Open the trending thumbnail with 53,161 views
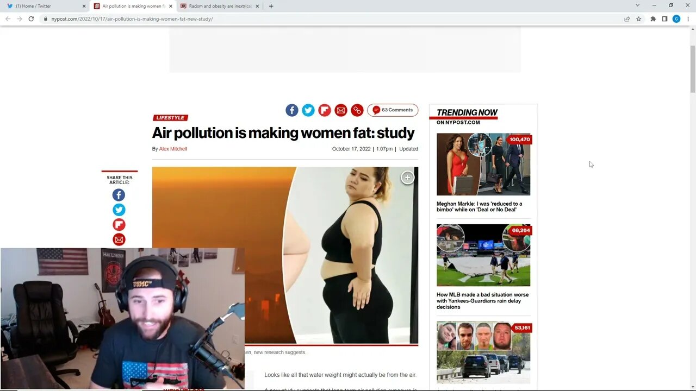The height and width of the screenshot is (391, 696). pos(483,352)
